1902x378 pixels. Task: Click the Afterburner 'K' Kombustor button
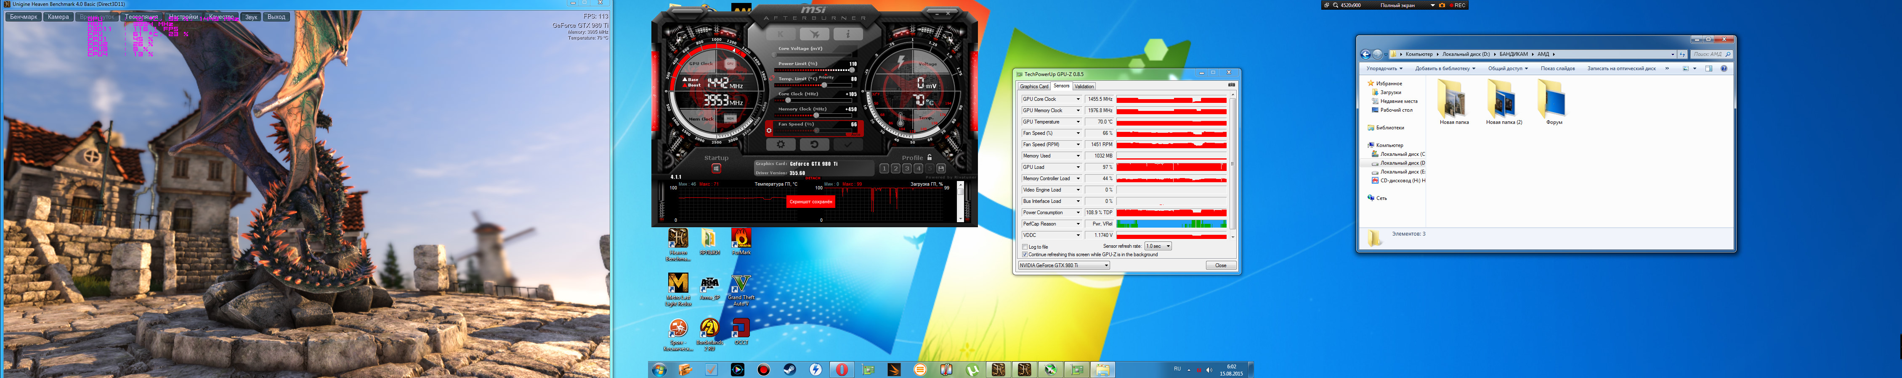(781, 34)
